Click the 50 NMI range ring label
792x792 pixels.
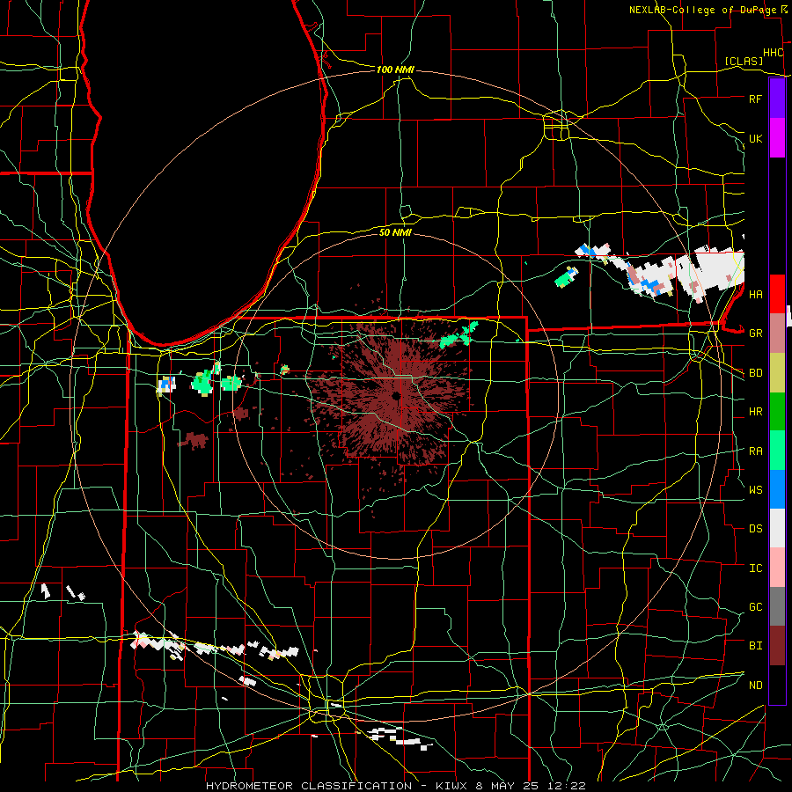pos(395,232)
